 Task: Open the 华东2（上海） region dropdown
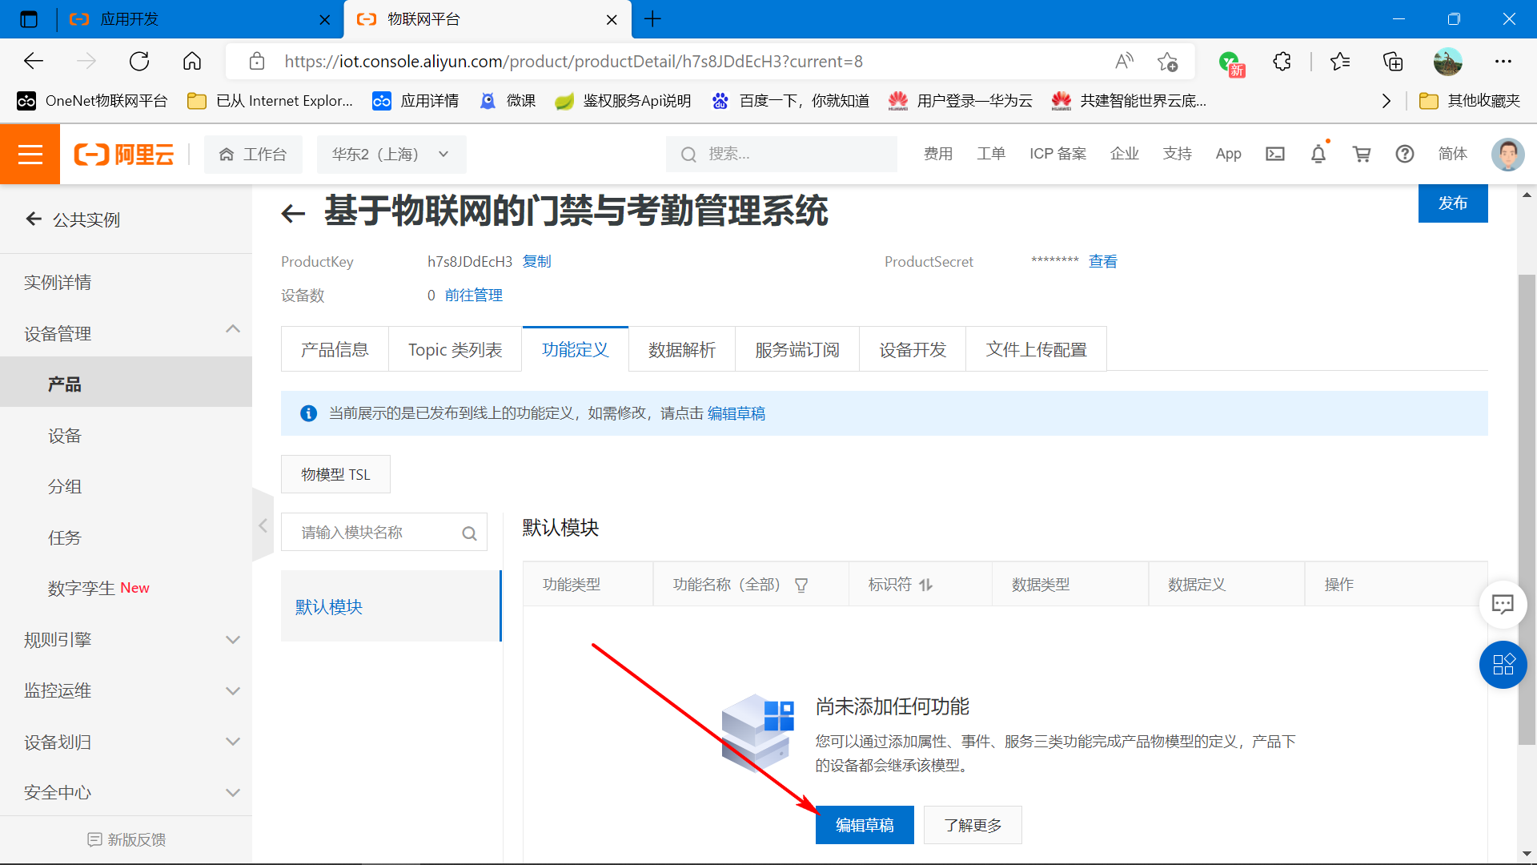[391, 154]
